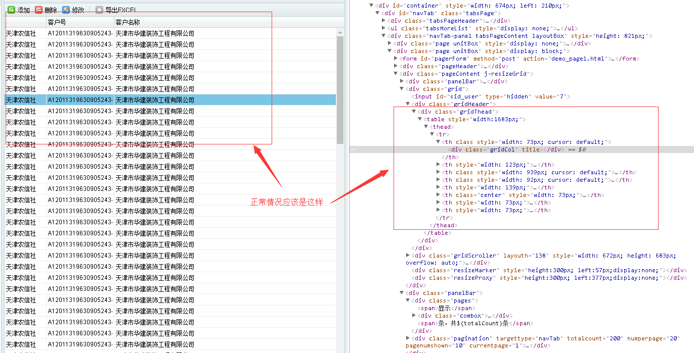Expand the page unitBox display: none node

click(389, 43)
